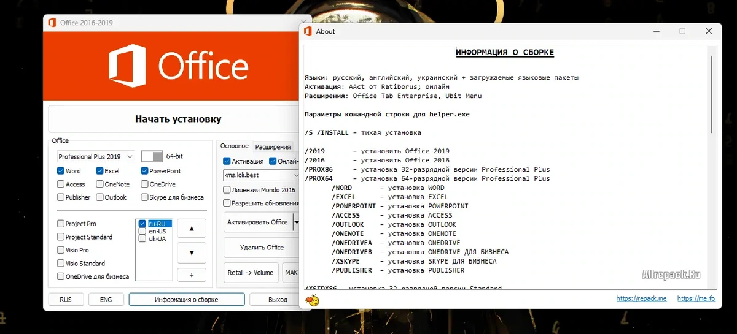This screenshot has height=334, width=737.
Task: Enable the Access checkbox
Action: point(61,184)
